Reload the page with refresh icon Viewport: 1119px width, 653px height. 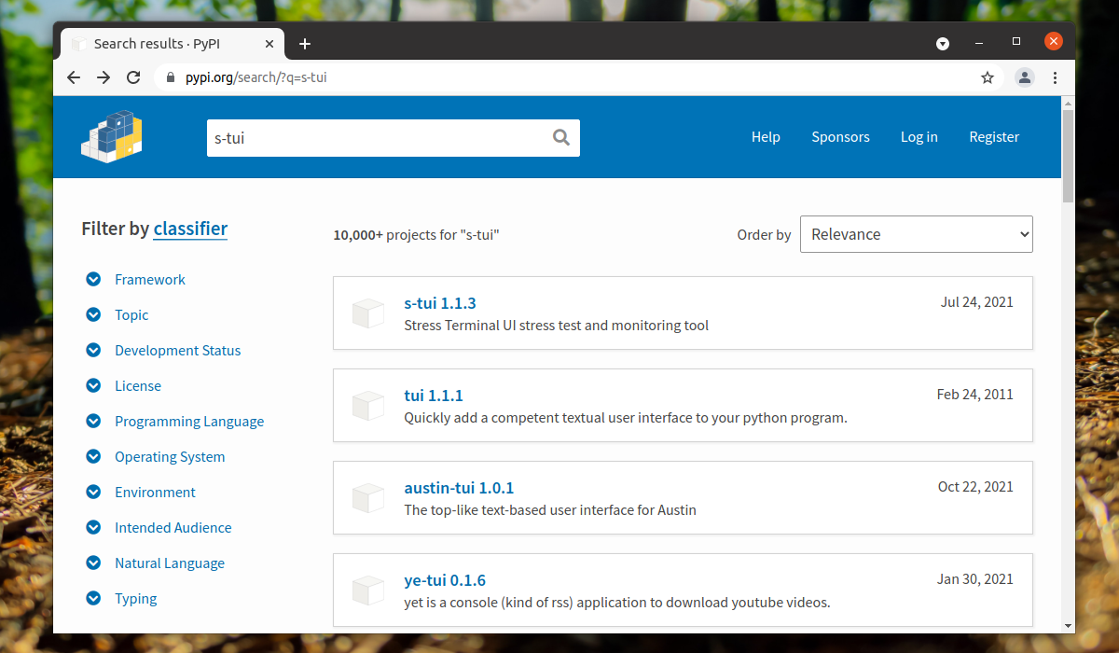[x=133, y=77]
